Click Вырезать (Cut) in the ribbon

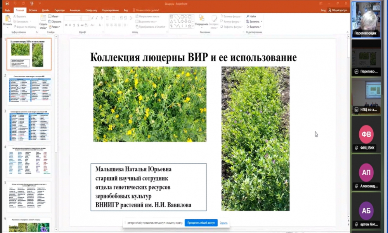(19, 16)
